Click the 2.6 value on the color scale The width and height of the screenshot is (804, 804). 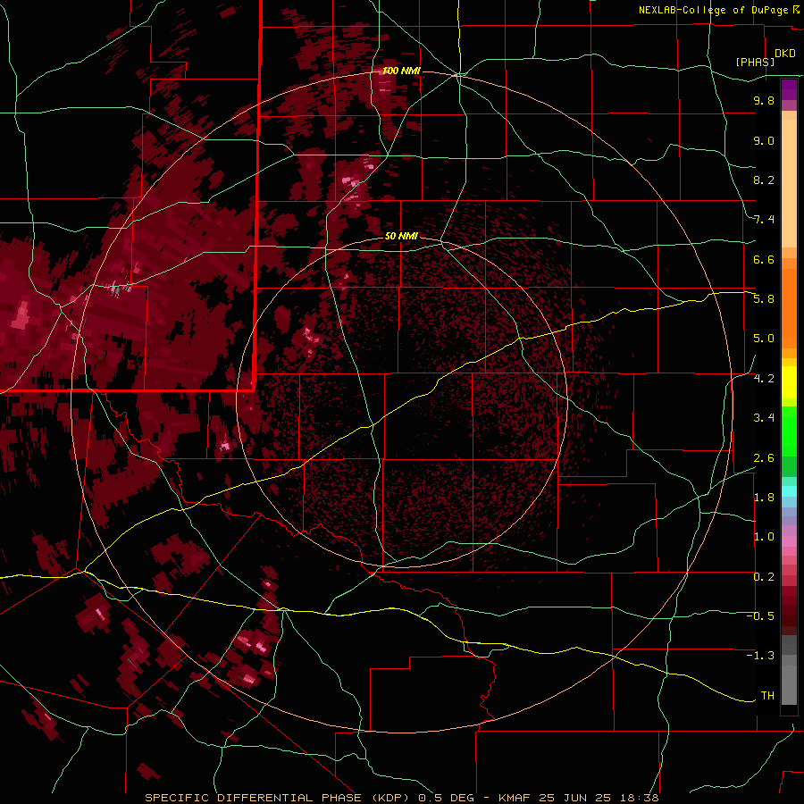click(764, 458)
